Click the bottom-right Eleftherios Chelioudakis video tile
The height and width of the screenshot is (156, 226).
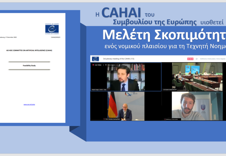[x=197, y=106]
